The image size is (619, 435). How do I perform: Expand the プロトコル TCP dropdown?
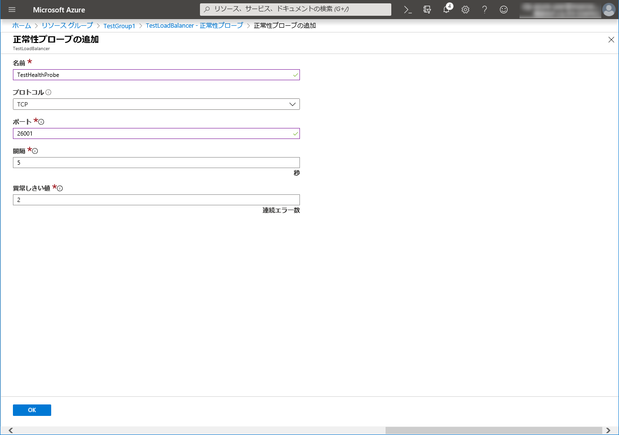tap(156, 104)
